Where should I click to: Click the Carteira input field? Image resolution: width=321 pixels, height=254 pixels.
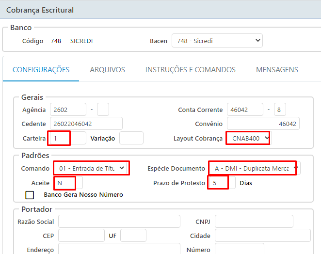(67, 138)
